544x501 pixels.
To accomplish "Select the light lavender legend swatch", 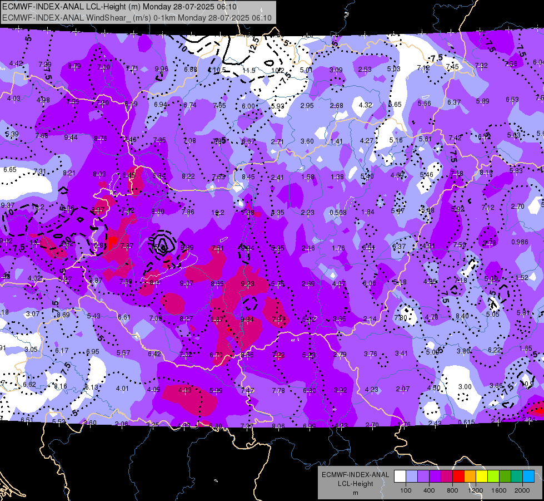I will click(411, 477).
